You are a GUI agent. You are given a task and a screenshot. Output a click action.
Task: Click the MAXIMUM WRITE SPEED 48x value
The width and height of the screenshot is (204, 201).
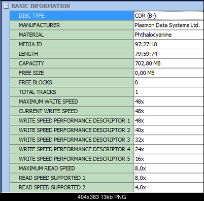click(x=140, y=102)
